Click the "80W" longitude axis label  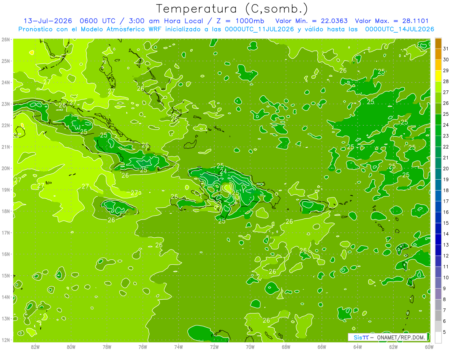[71, 347]
